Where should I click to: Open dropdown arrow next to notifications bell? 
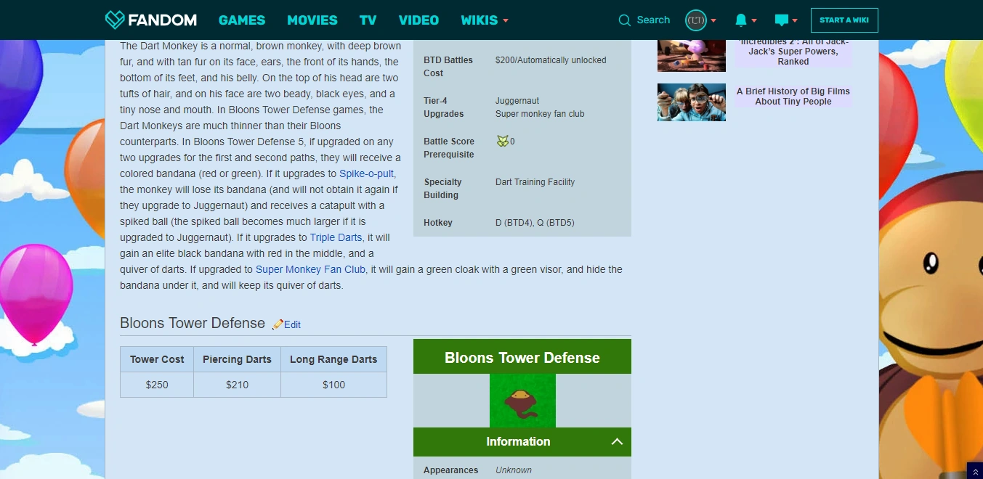pyautogui.click(x=754, y=20)
